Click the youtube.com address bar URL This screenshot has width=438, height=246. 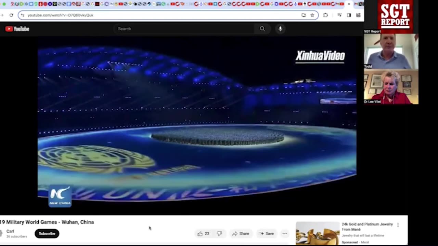[60, 15]
